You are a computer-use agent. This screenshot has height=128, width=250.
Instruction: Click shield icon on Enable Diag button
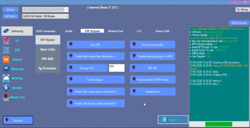[71, 79]
